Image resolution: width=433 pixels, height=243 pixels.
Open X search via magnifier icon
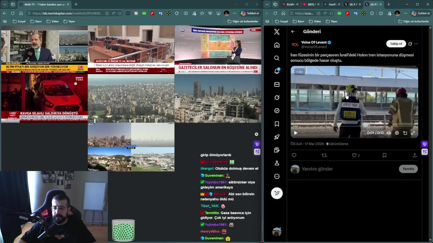click(x=277, y=58)
